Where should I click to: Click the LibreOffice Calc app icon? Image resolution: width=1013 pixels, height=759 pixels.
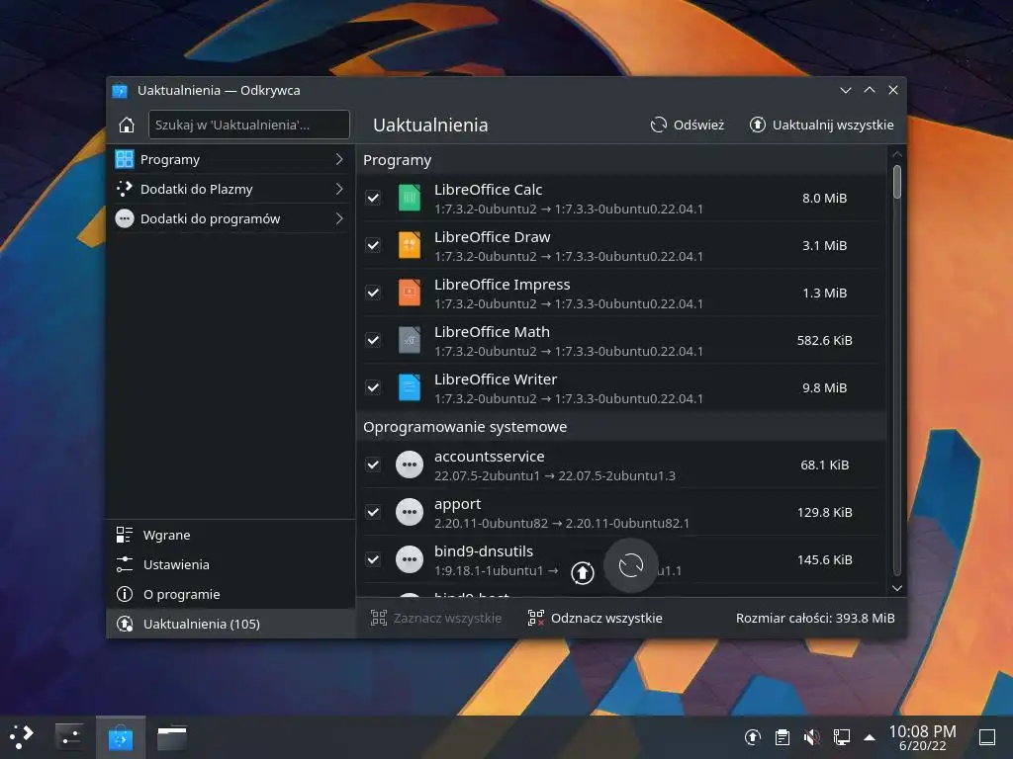(409, 198)
